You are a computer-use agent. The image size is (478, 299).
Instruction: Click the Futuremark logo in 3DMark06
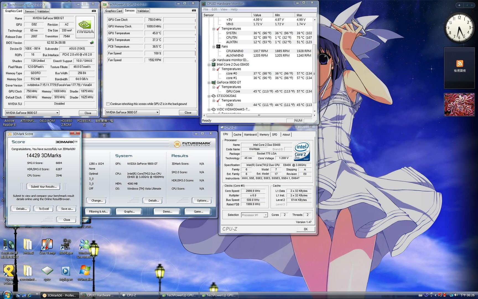coord(193,144)
